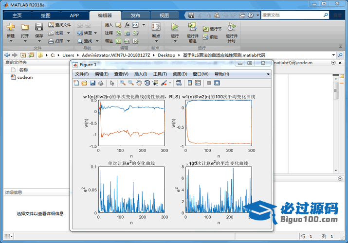Click Users in the address path

click(68, 55)
